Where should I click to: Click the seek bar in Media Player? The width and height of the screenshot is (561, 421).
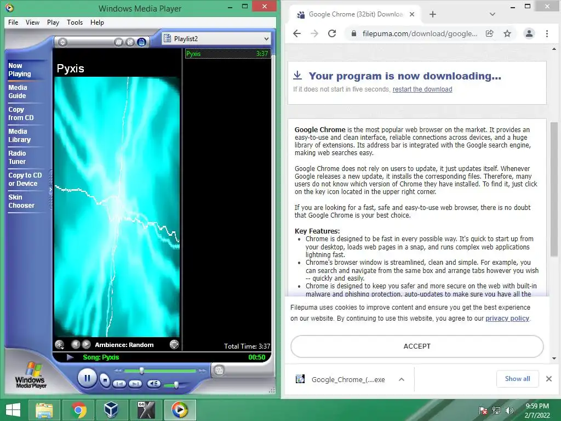pos(160,371)
